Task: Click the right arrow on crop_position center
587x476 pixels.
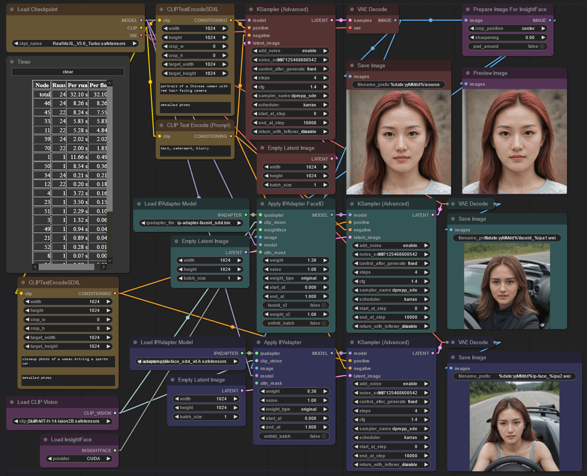Action: (543, 28)
